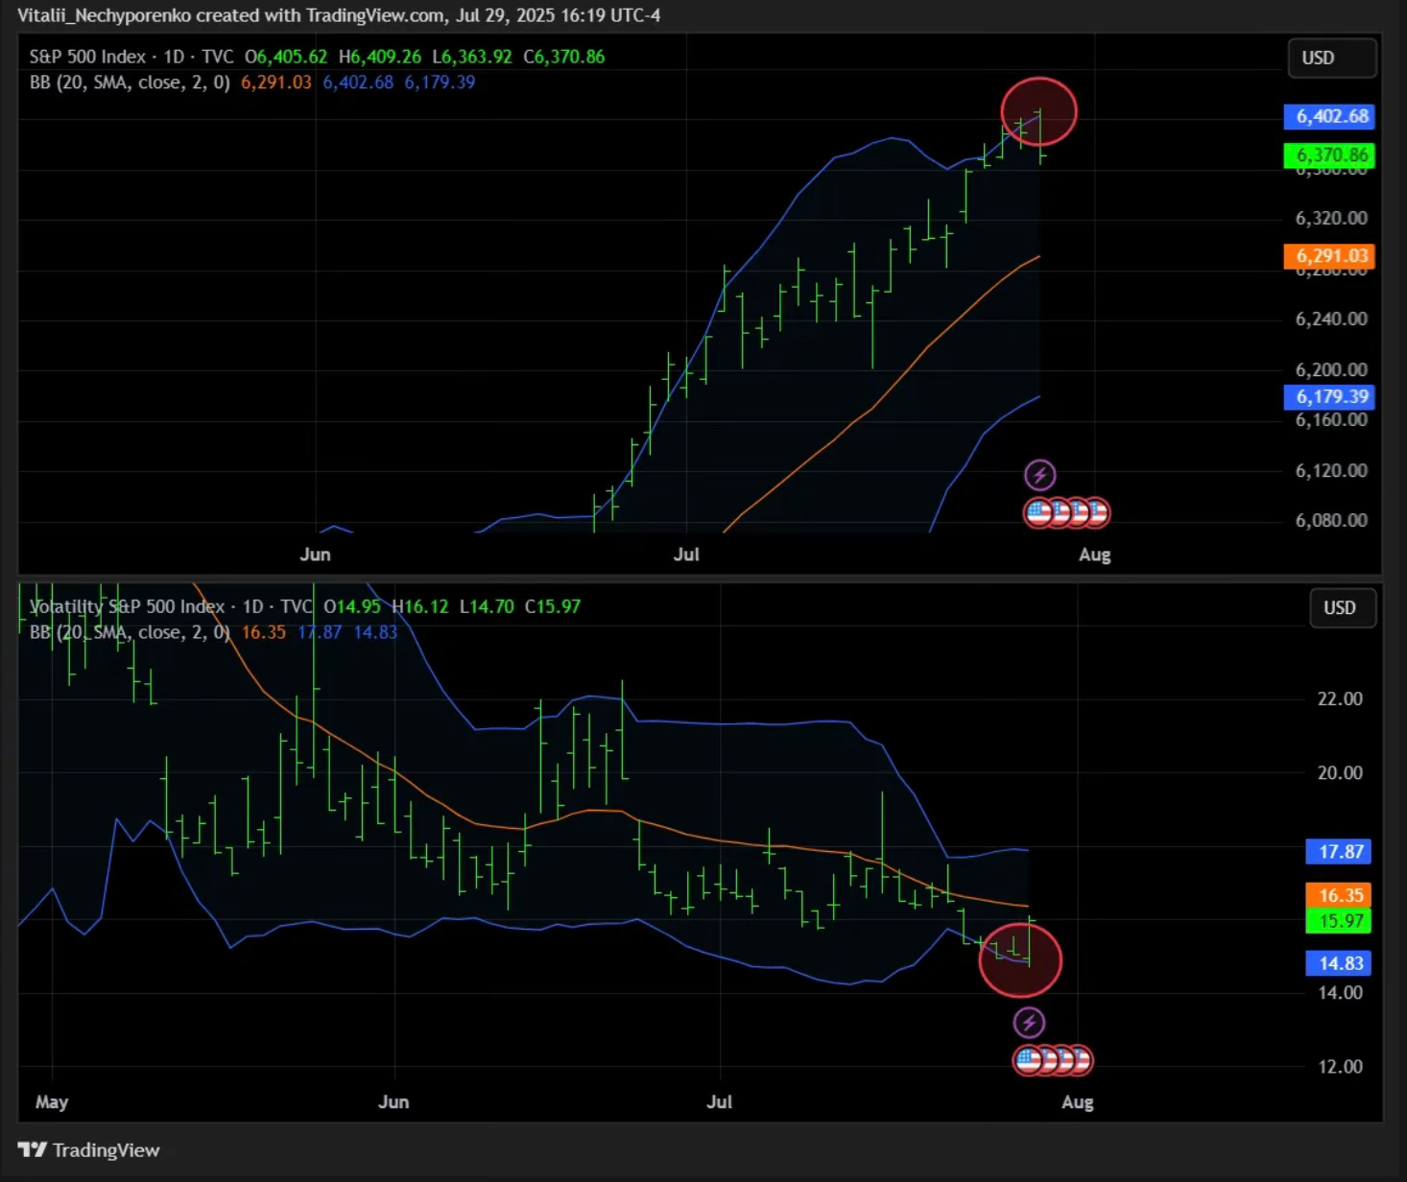Click the blue 6,402.68 upper band price label
1407x1182 pixels.
[x=1330, y=116]
